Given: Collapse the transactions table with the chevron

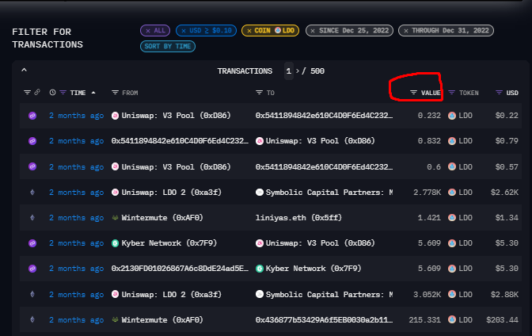Looking at the screenshot, I should [24, 70].
